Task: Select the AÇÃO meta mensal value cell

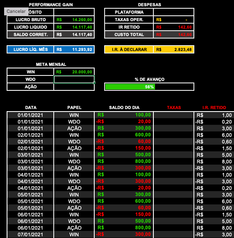Action: pos(74,87)
